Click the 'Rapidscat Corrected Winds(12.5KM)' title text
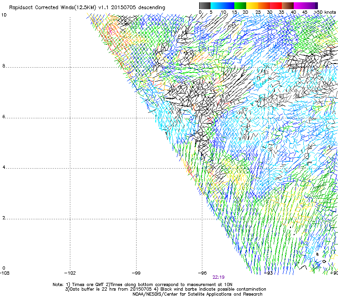338x297 pixels. tap(53, 8)
